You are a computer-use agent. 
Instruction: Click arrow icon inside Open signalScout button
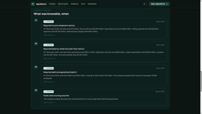[167, 4]
